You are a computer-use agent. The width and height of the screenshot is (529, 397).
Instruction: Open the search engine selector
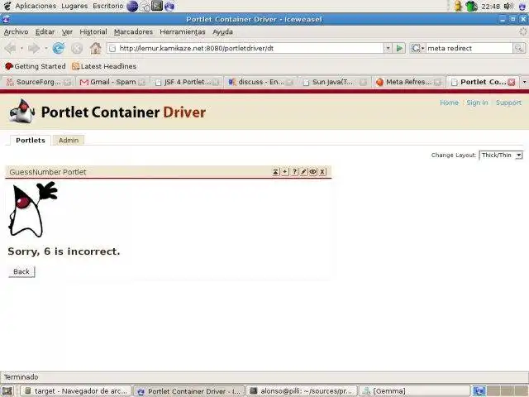(417, 48)
